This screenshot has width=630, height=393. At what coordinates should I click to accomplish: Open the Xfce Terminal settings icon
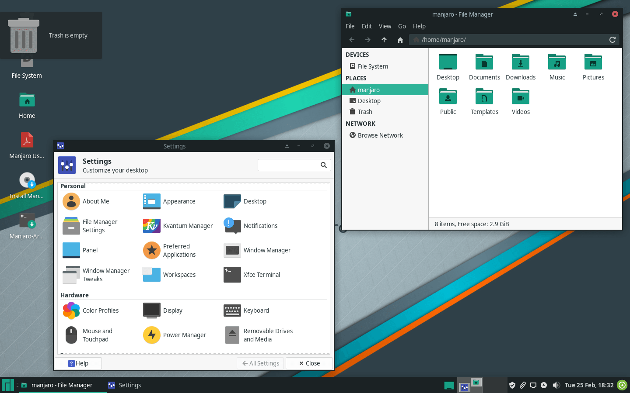[x=232, y=275]
